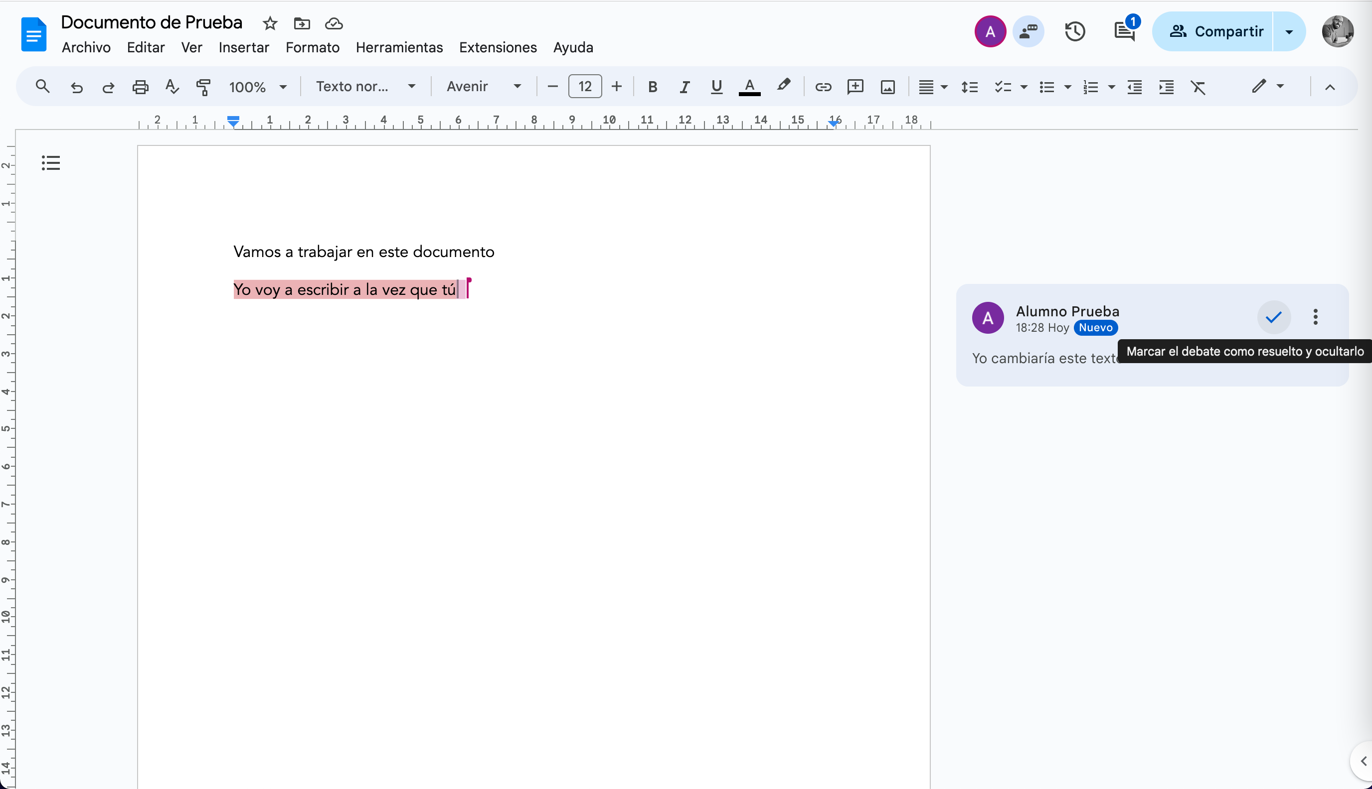Click the insert link icon
The width and height of the screenshot is (1372, 789).
(x=823, y=87)
